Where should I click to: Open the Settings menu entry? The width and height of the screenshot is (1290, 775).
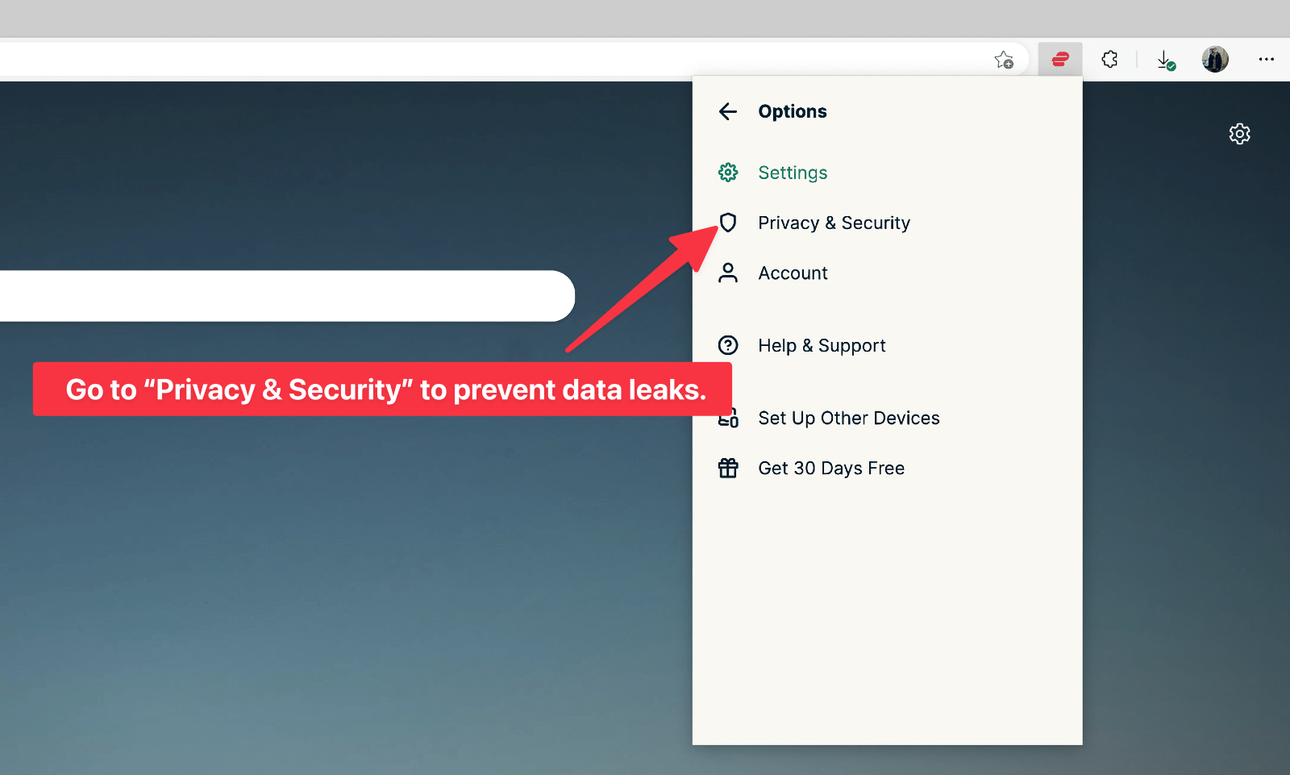coord(793,173)
